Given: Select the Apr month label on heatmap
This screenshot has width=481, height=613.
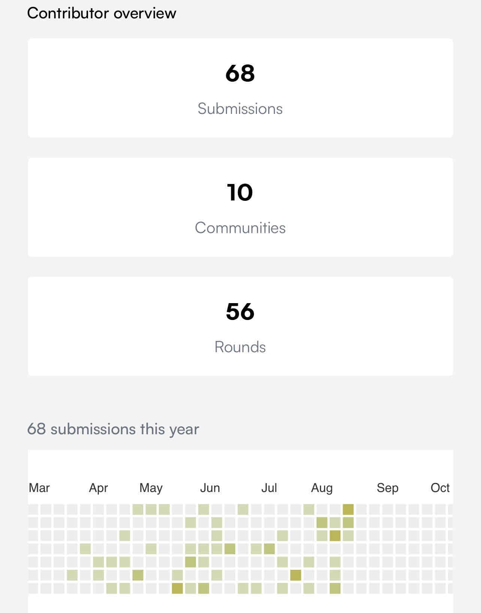Looking at the screenshot, I should tap(99, 488).
